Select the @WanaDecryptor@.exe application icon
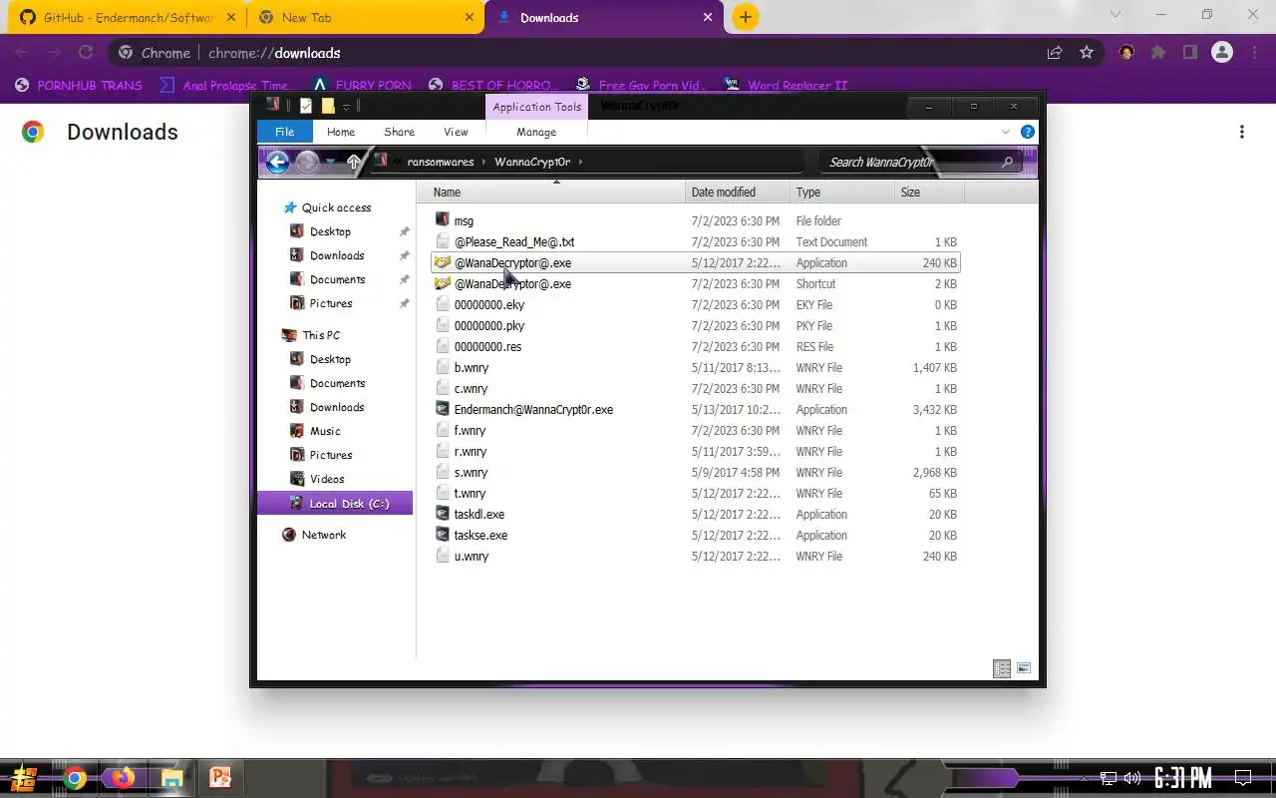This screenshot has height=798, width=1276. (x=443, y=262)
